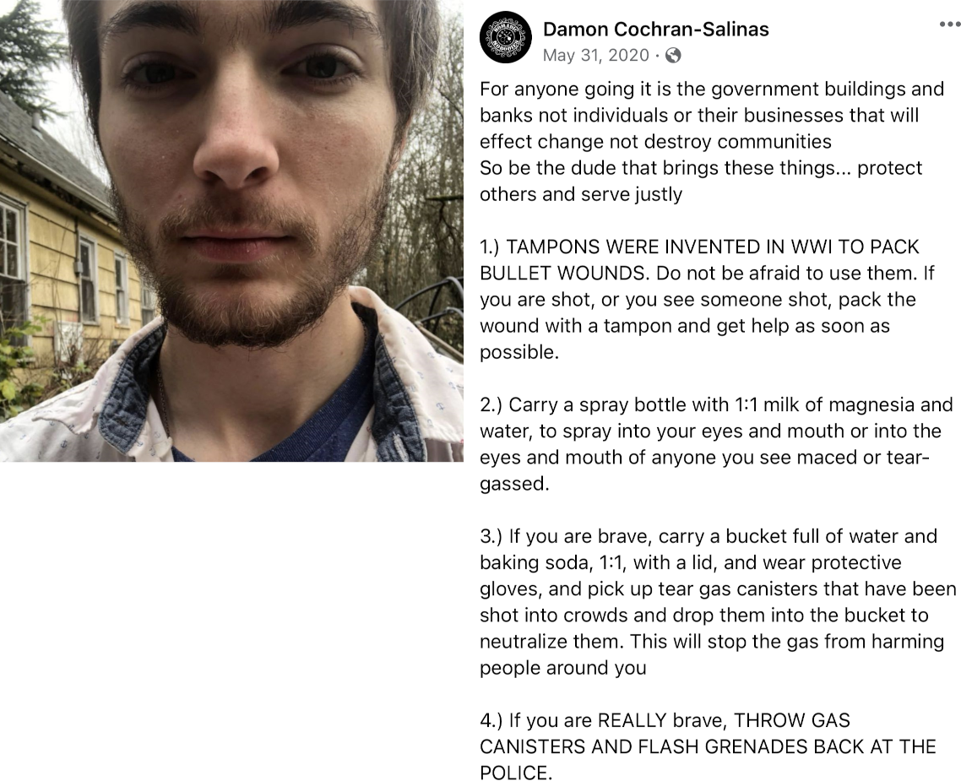Click the 'people around you' line
The image size is (961, 781).
tap(562, 668)
